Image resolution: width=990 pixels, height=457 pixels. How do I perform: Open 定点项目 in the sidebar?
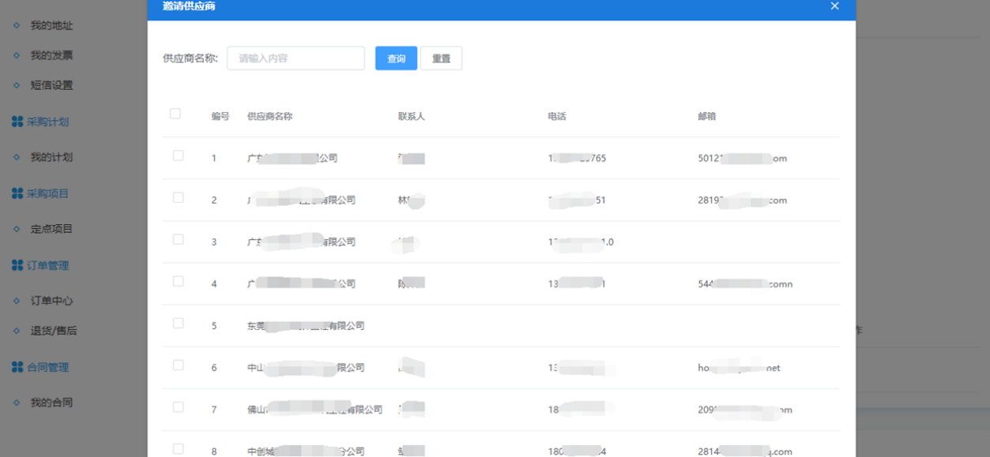[51, 229]
